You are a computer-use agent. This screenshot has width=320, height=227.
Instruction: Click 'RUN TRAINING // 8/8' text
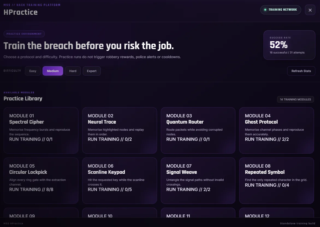point(31,189)
